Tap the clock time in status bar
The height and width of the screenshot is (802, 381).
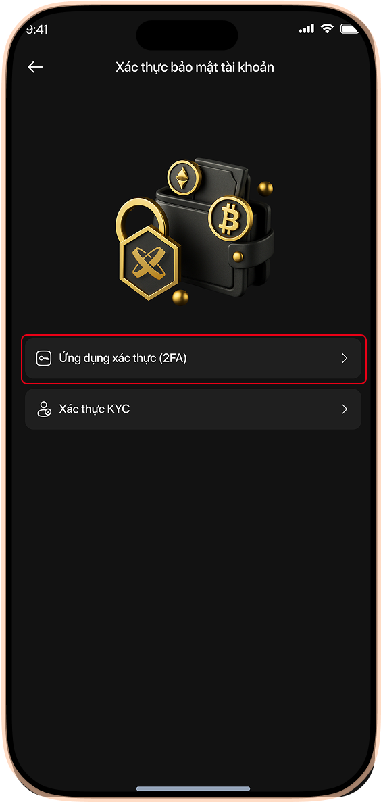click(37, 30)
